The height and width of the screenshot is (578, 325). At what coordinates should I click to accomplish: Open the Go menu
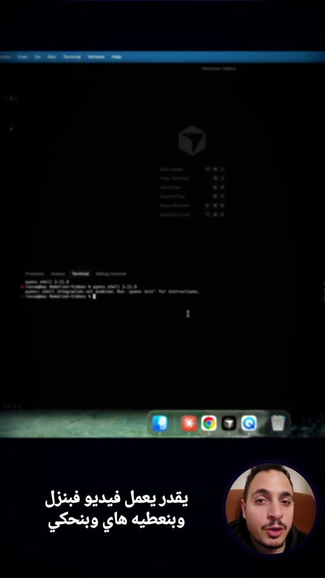click(x=37, y=57)
